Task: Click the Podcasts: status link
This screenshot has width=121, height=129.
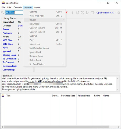Action: click(7, 33)
